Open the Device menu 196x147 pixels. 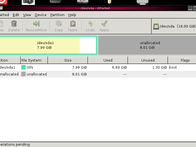point(41,15)
